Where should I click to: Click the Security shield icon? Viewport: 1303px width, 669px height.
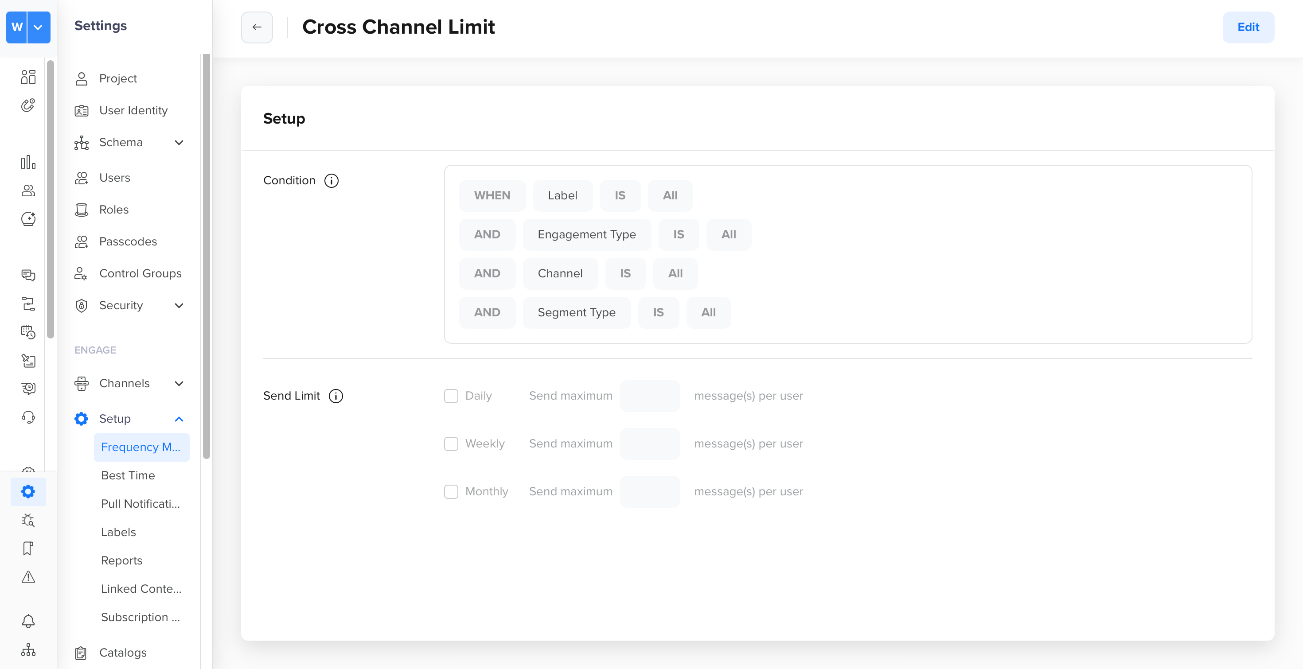coord(82,305)
